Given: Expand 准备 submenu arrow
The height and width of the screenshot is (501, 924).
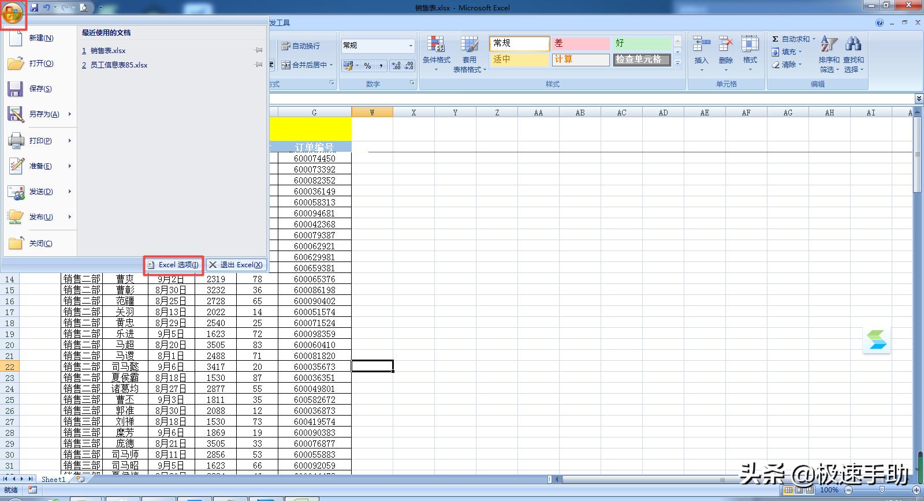Looking at the screenshot, I should pyautogui.click(x=69, y=166).
